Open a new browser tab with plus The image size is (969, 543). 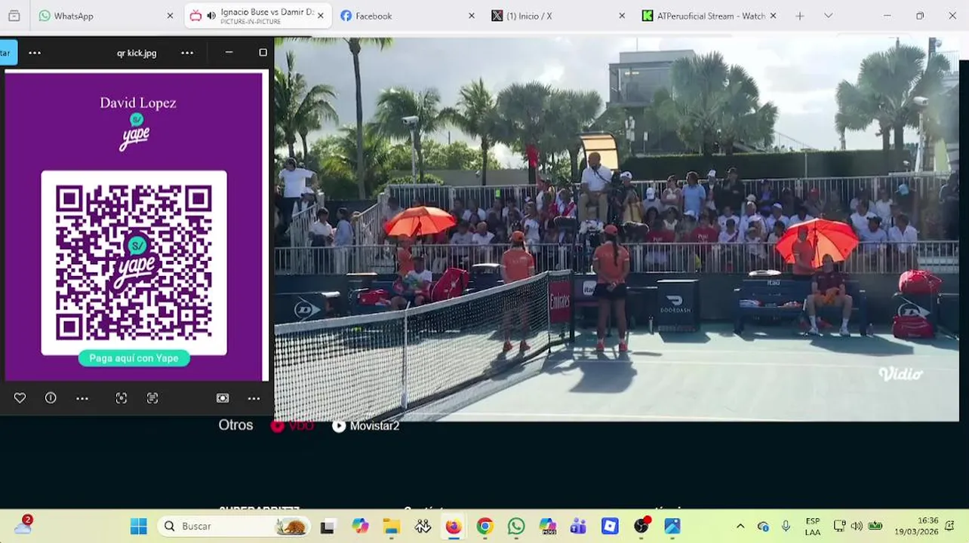click(x=800, y=16)
